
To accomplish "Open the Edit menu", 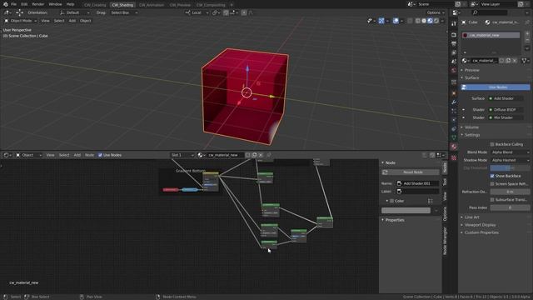I will point(24,4).
